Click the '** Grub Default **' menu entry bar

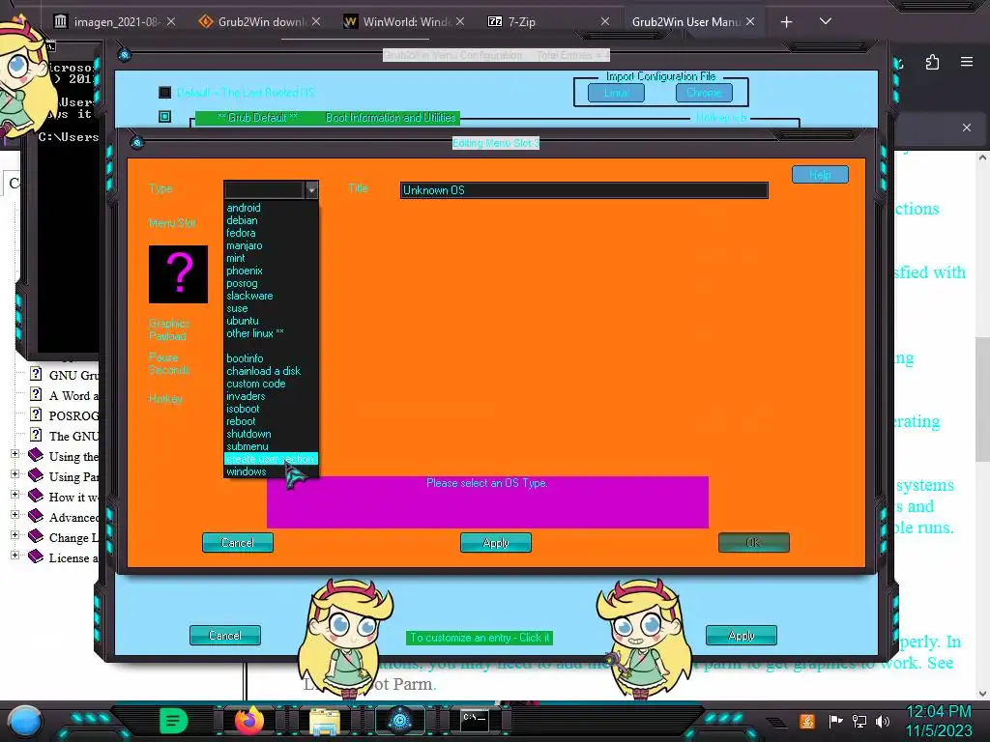pyautogui.click(x=328, y=118)
